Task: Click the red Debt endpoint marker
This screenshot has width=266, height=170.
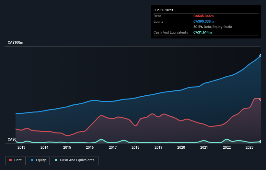Action: tap(260, 99)
